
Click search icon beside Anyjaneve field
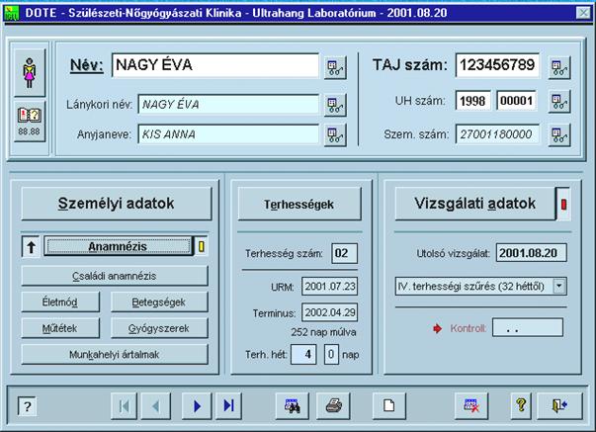coord(335,134)
